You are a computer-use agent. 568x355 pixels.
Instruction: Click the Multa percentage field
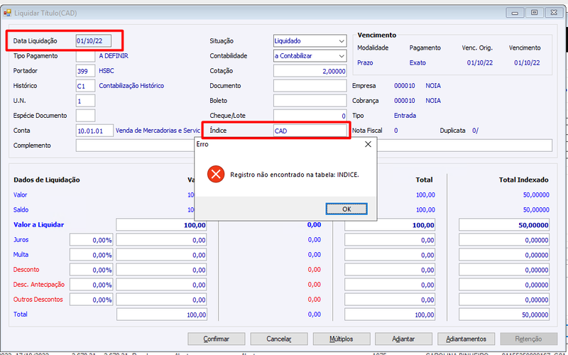(92, 255)
